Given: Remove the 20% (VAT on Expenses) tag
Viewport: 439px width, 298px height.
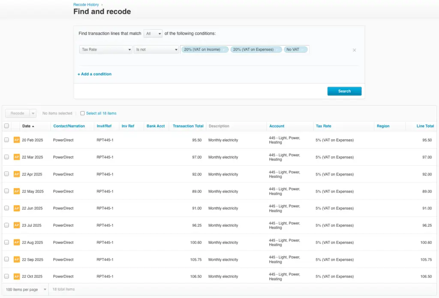Looking at the screenshot, I should coord(277,50).
